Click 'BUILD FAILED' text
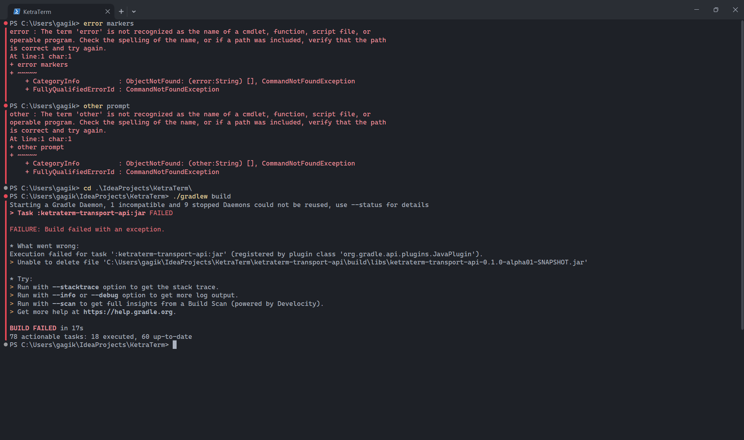744x440 pixels. pos(33,328)
